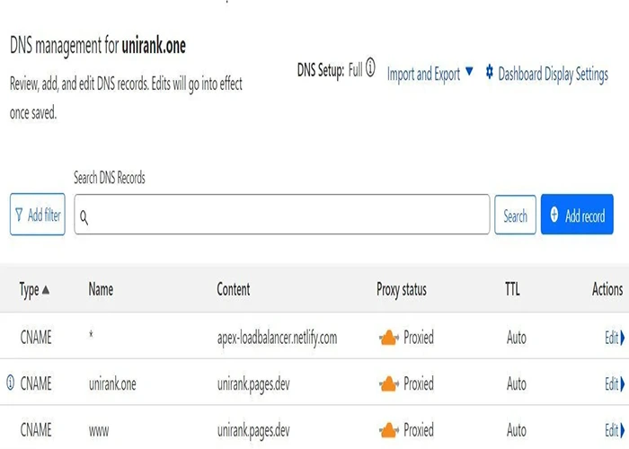629x449 pixels.
Task: Edit the unirank.one CNAME record
Action: [x=615, y=384]
